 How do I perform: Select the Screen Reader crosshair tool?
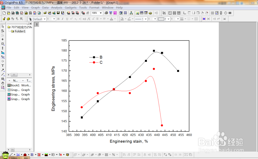(3, 39)
